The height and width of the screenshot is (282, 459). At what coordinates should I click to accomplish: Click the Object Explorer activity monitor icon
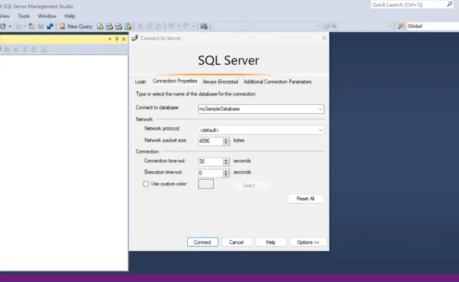click(44, 49)
